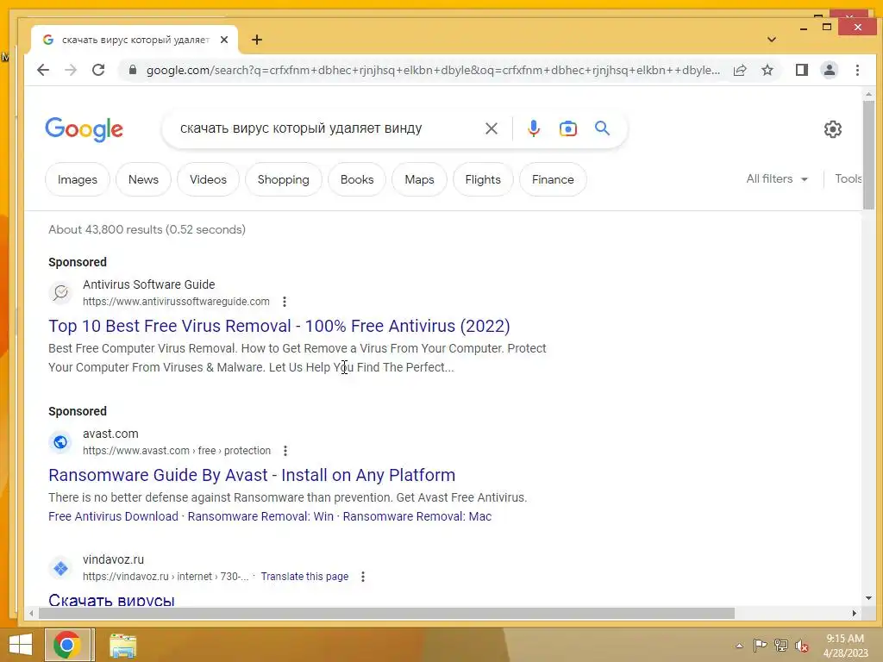The width and height of the screenshot is (883, 662).
Task: Click the vindavoz.ru internet URL breadcrumb
Action: coord(166,577)
